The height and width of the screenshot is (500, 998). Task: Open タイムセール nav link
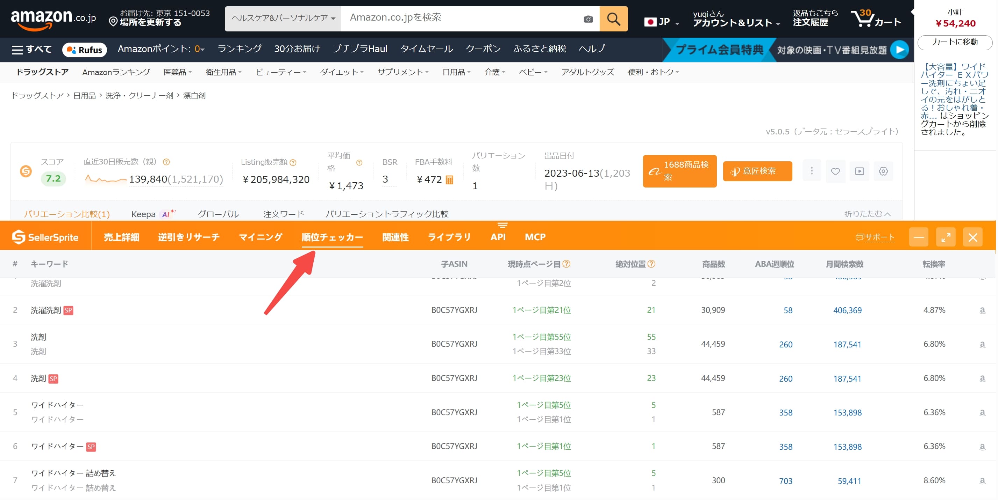(427, 49)
